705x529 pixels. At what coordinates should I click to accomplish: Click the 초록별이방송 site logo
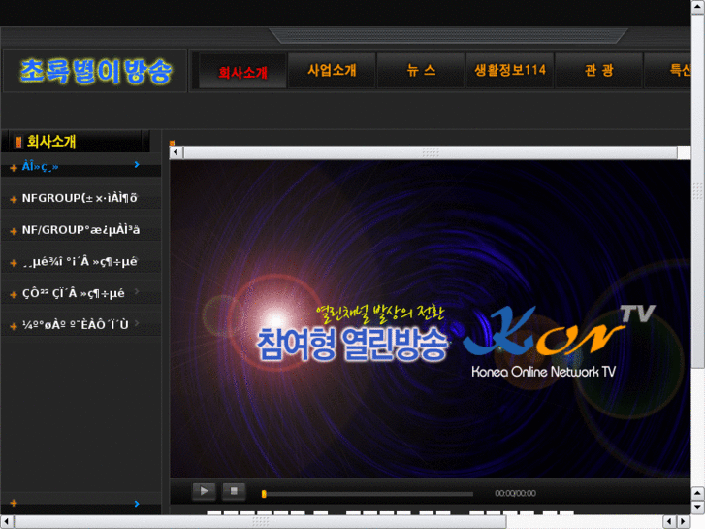coord(95,71)
